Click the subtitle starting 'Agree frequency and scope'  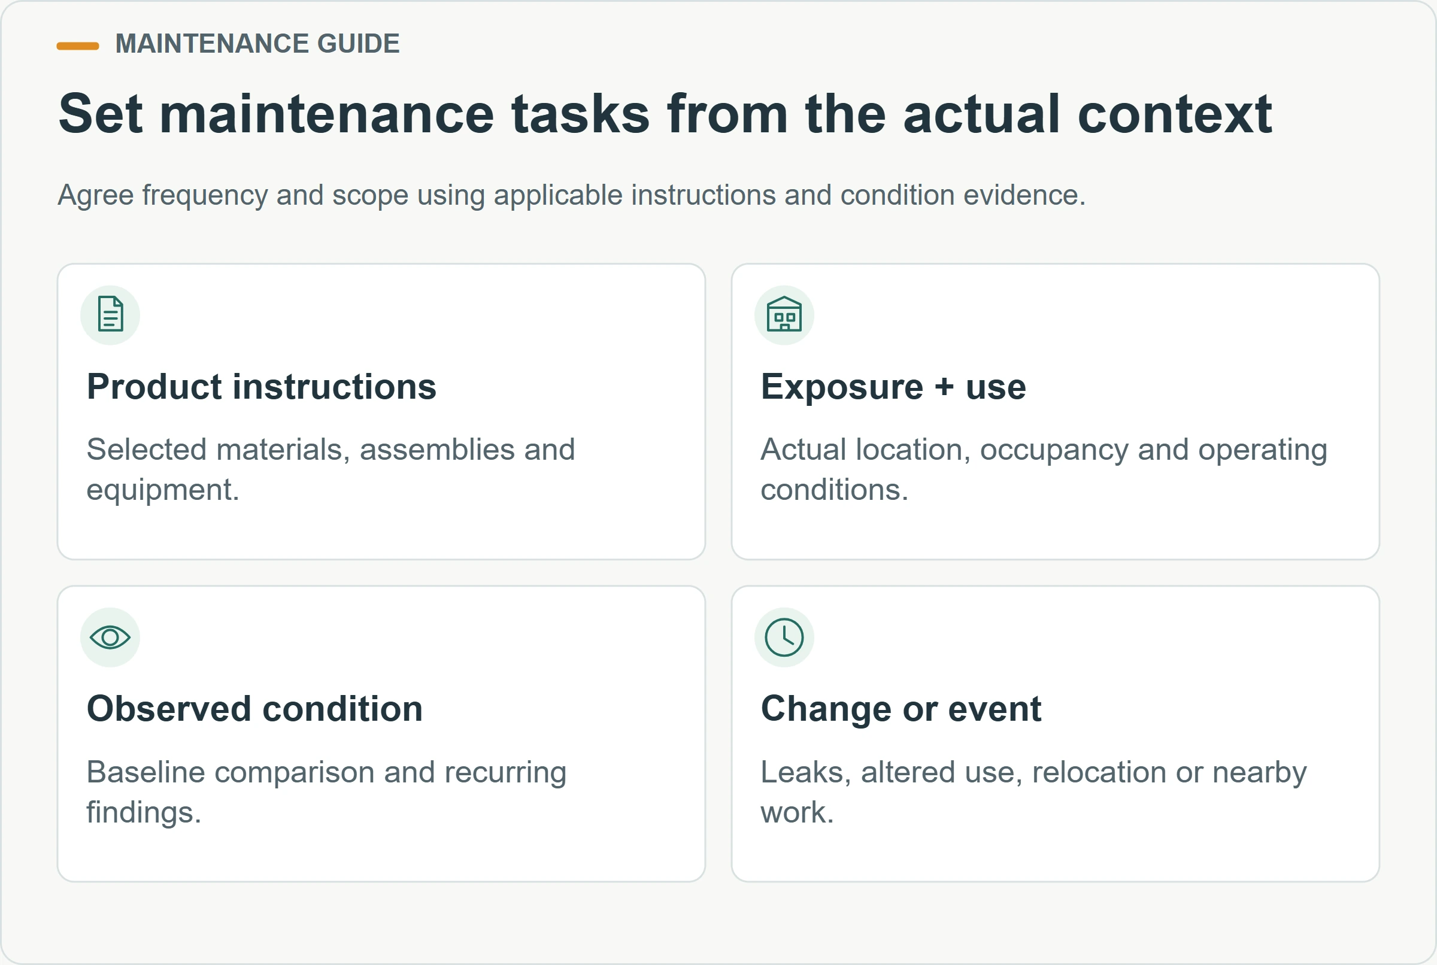coord(572,195)
